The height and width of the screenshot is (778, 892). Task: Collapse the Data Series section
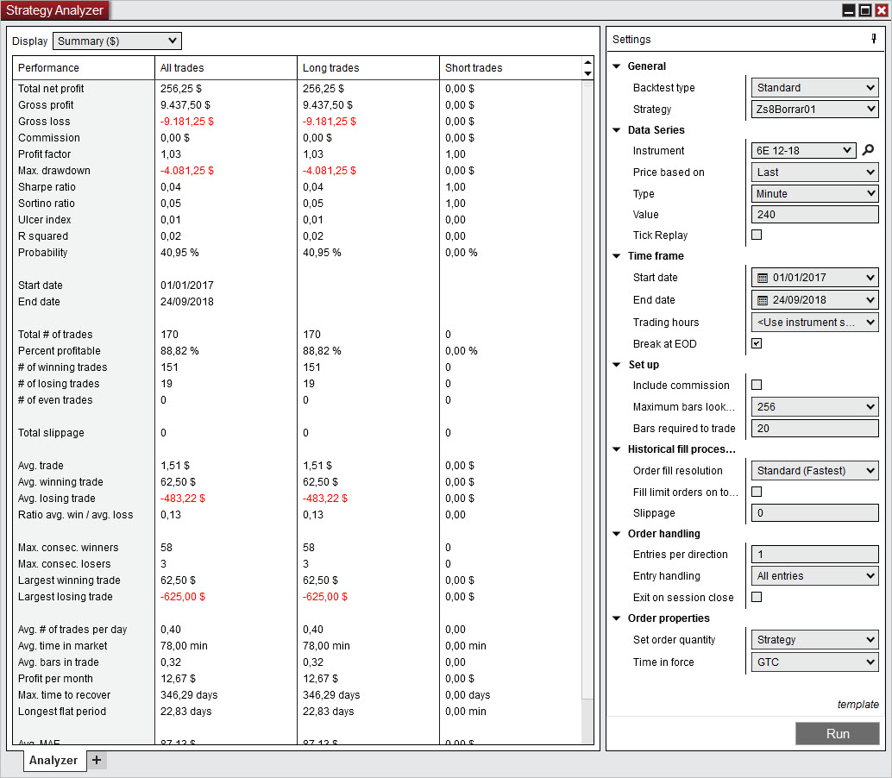click(x=617, y=130)
